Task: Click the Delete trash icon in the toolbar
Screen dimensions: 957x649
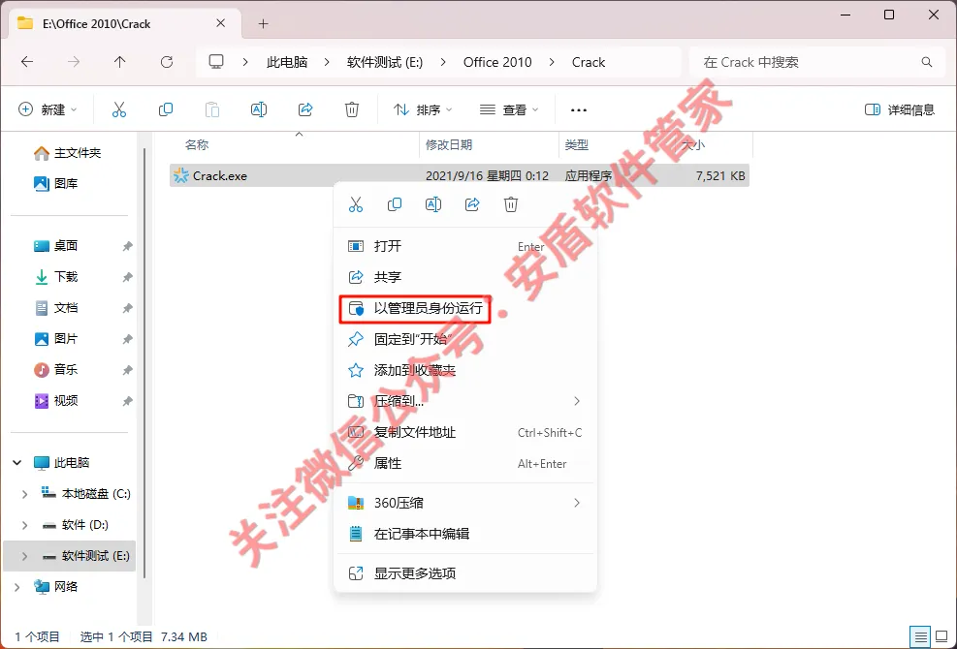Action: click(352, 109)
